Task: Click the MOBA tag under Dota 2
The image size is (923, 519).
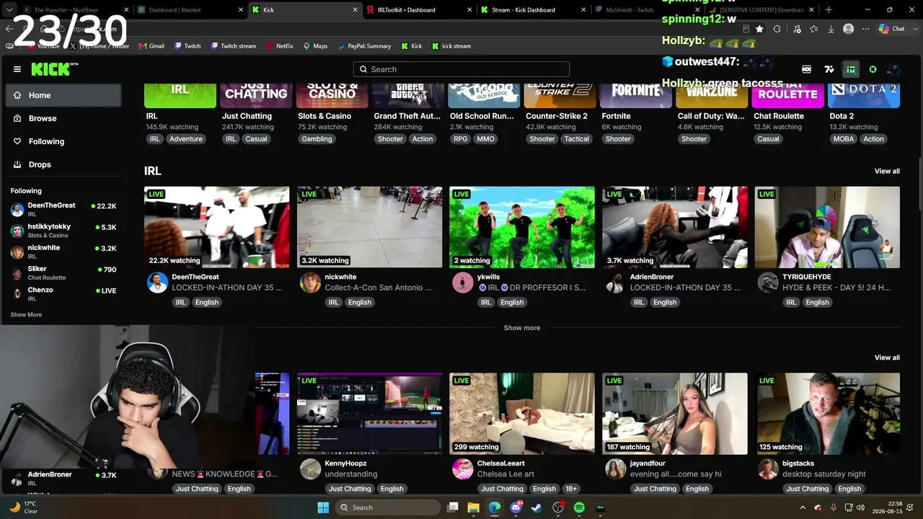Action: [x=843, y=139]
